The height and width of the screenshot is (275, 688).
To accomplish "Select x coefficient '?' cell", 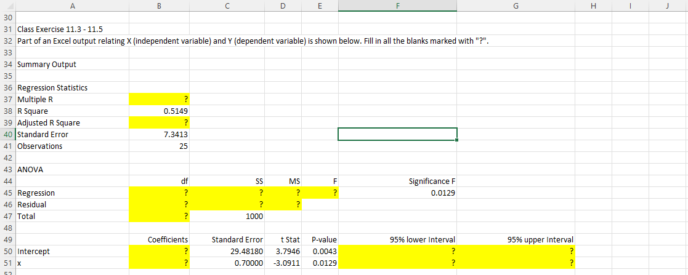I will pyautogui.click(x=160, y=263).
